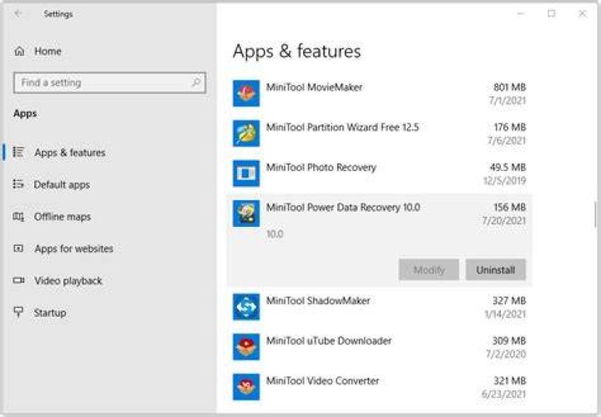Click the 7/1/2021 install date
The height and width of the screenshot is (417, 601).
508,101
